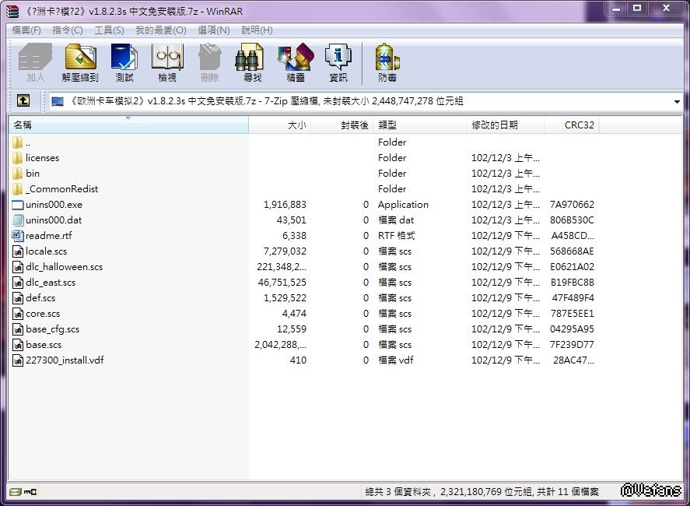690x506 pixels.
Task: Click the Find (尋找) binoculars icon
Action: point(252,62)
